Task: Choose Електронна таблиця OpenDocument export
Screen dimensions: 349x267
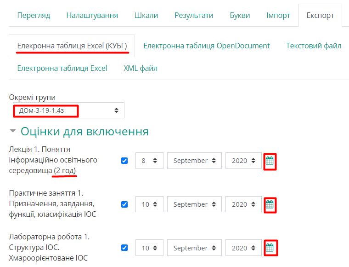Action: point(206,46)
